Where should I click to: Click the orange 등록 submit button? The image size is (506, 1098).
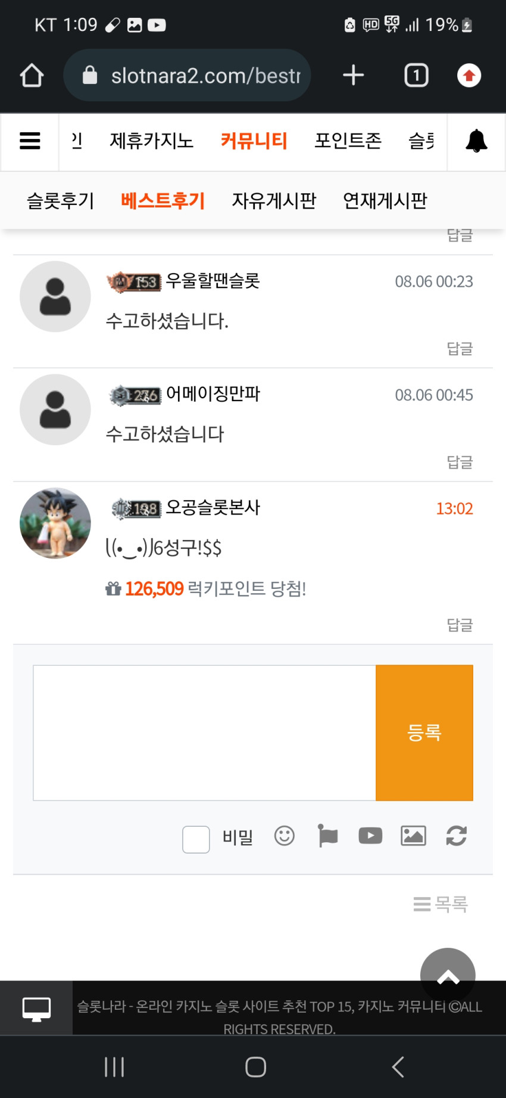(424, 733)
